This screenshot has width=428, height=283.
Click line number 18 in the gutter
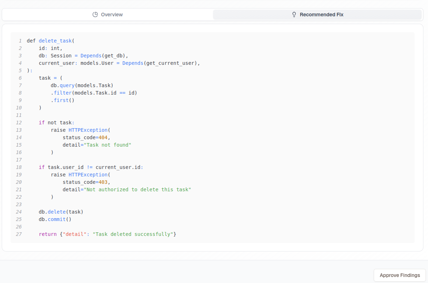[x=19, y=167]
